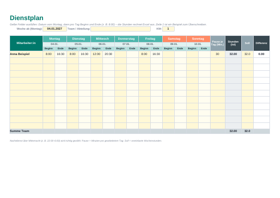The width and height of the screenshot is (280, 198).
Task: Select Anna Beispiel's Montag Beginn 8:00 cell
Action: [x=49, y=54]
